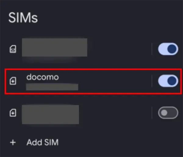The width and height of the screenshot is (183, 157).
Task: Tap the Add SIM label
Action: click(x=42, y=142)
